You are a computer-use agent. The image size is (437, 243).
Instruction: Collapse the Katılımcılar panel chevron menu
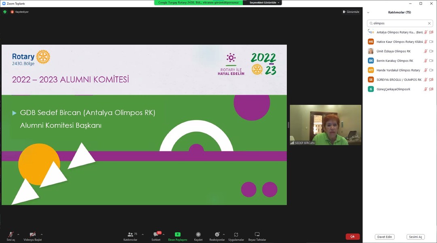tap(368, 13)
